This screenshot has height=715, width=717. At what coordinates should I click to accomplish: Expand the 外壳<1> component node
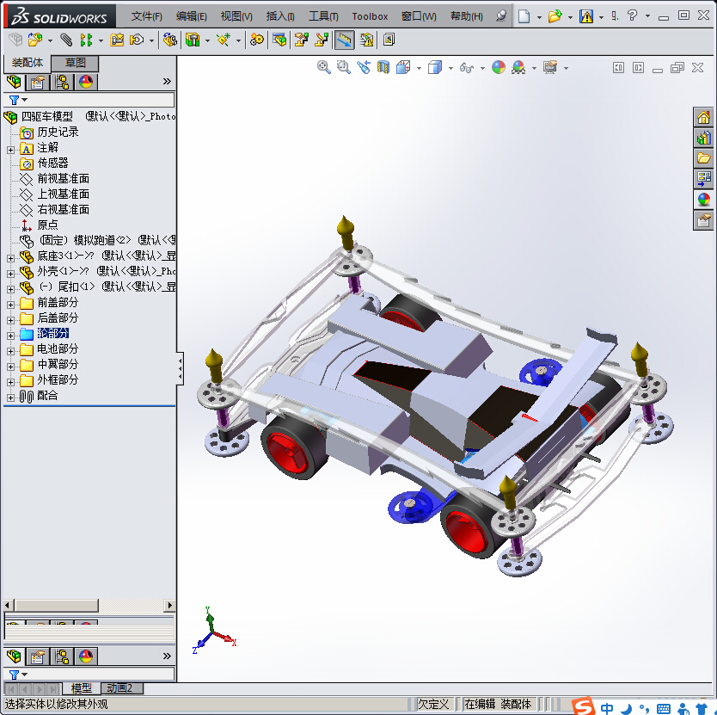coord(10,274)
